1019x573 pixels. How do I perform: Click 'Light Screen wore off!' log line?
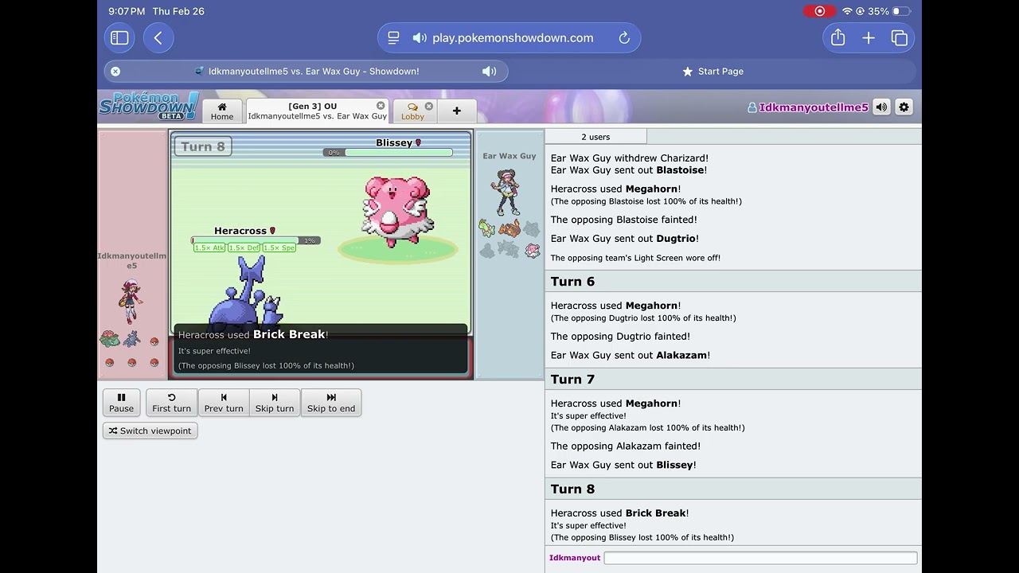click(x=635, y=258)
